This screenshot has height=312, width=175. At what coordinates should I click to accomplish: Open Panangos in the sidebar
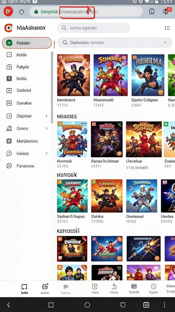26,166
